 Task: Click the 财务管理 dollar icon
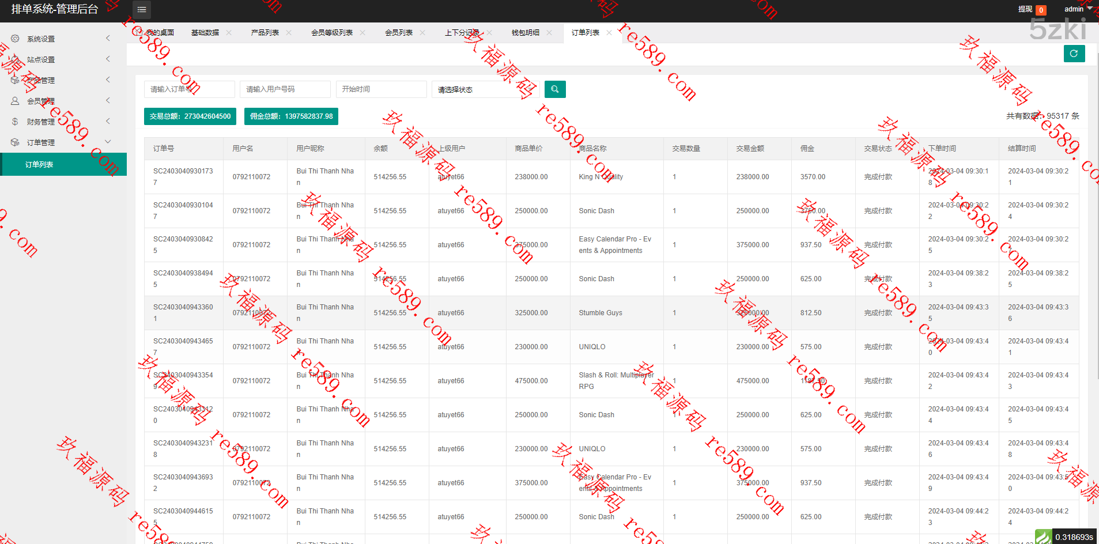pyautogui.click(x=15, y=122)
